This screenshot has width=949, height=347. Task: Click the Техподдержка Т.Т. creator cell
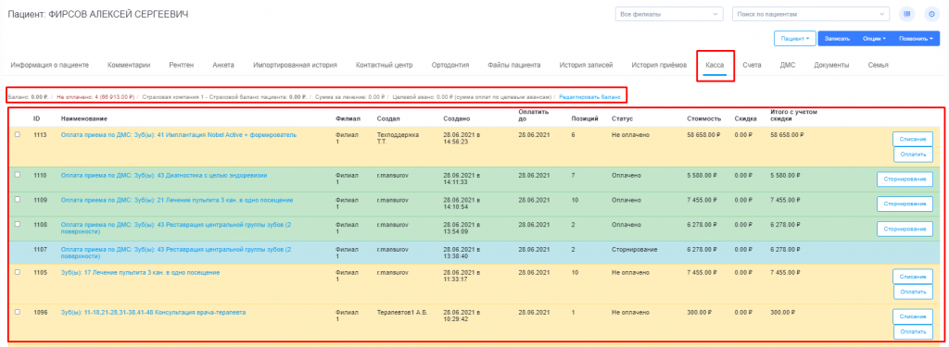point(398,138)
